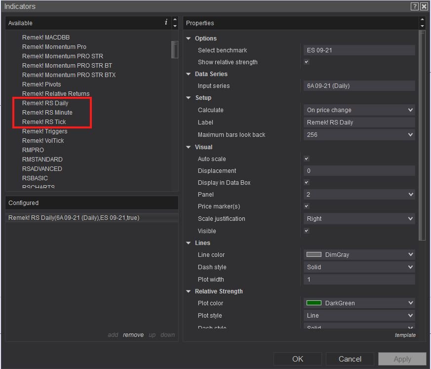The width and height of the screenshot is (431, 369).
Task: Click the help question mark icon
Action: point(415,6)
